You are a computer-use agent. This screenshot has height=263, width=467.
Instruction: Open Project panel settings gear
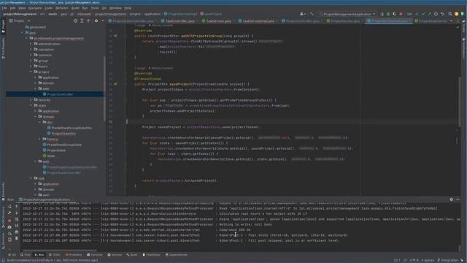[x=96, y=21]
